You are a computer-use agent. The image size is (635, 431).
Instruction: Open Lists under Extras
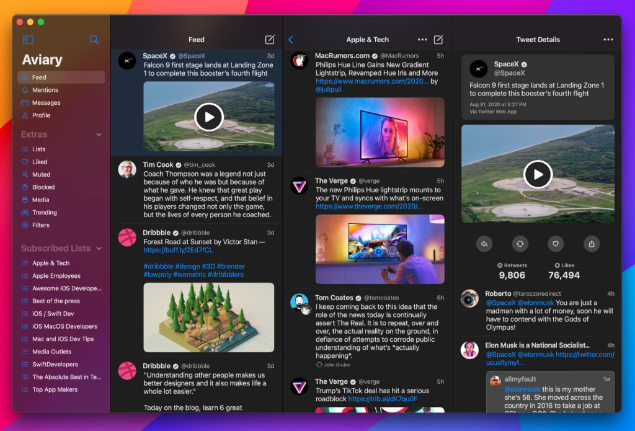coord(61,149)
